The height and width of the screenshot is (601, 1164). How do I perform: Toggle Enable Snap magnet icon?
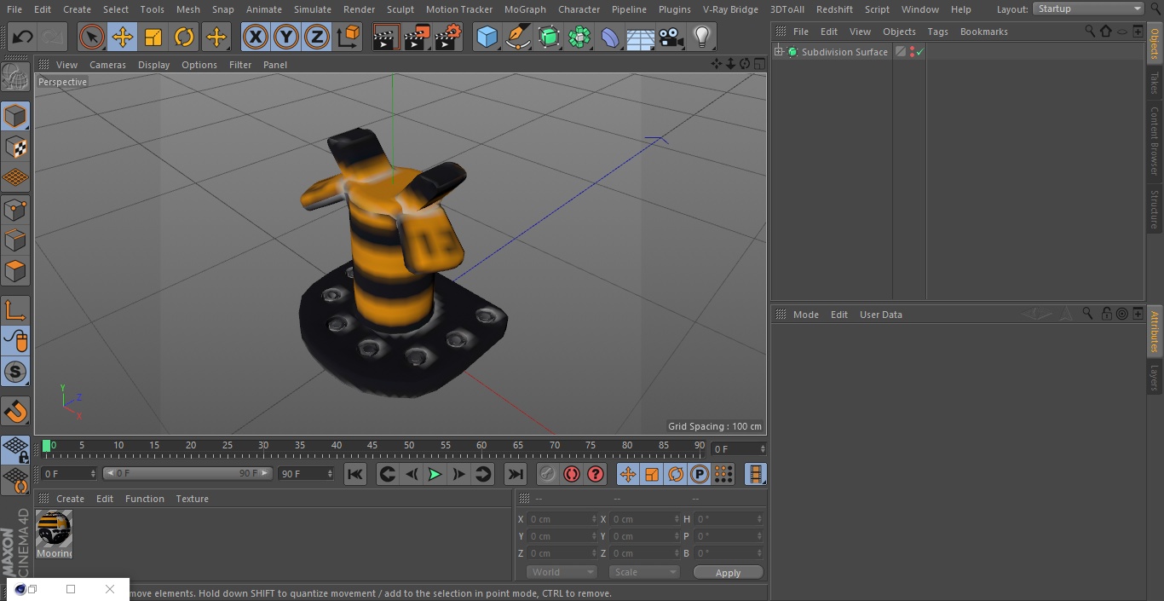(15, 412)
